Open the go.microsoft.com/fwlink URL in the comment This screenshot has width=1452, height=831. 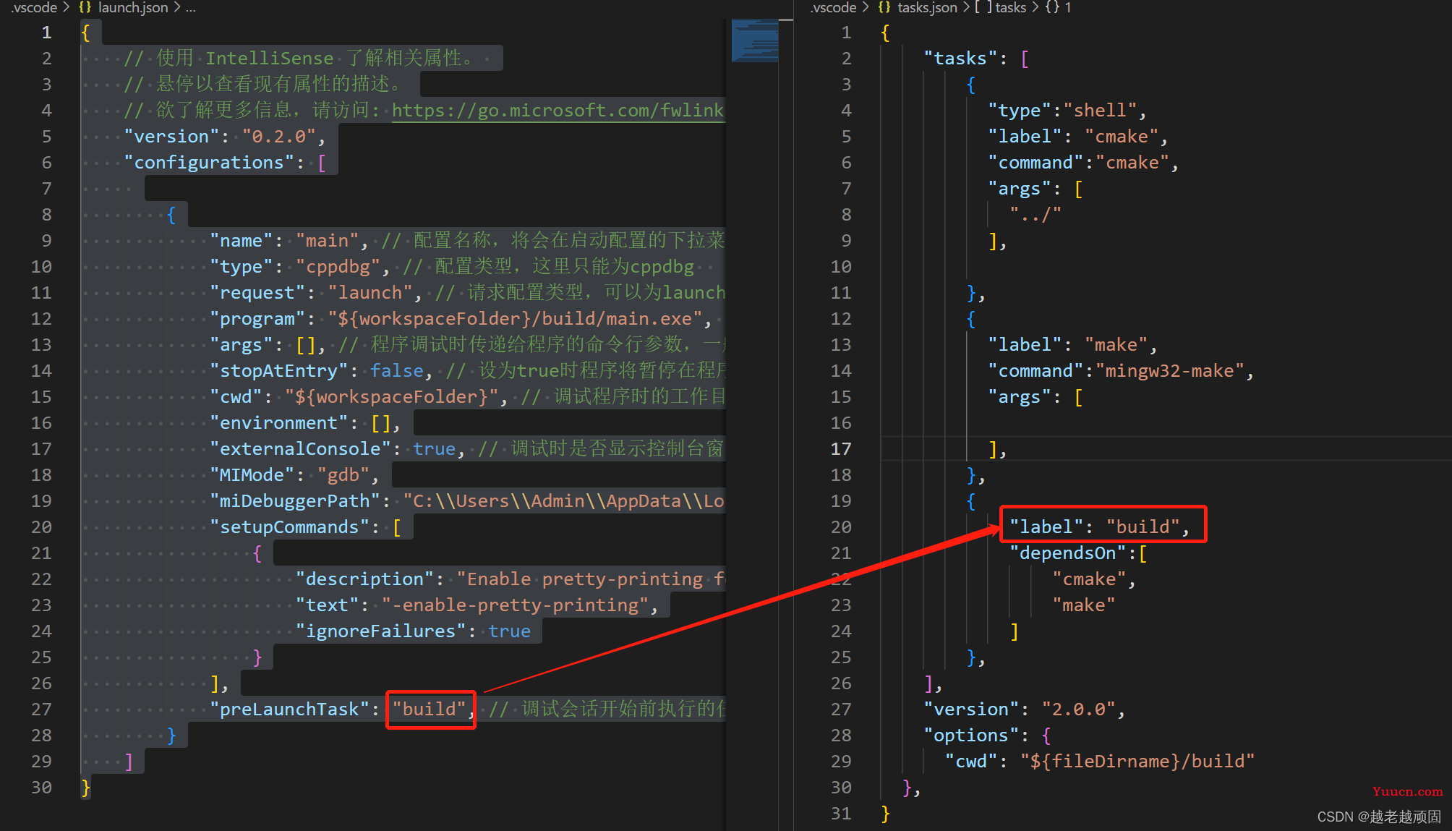(x=558, y=110)
